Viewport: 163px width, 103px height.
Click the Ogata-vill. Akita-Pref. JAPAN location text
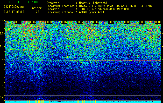tap(116, 6)
